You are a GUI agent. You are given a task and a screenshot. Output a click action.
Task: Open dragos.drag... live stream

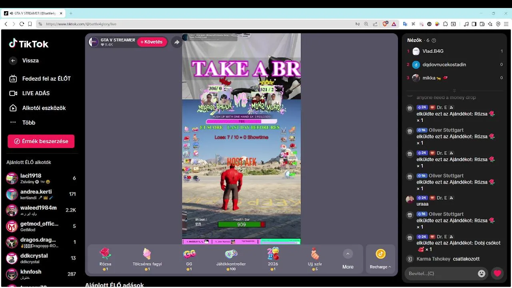[41, 242]
